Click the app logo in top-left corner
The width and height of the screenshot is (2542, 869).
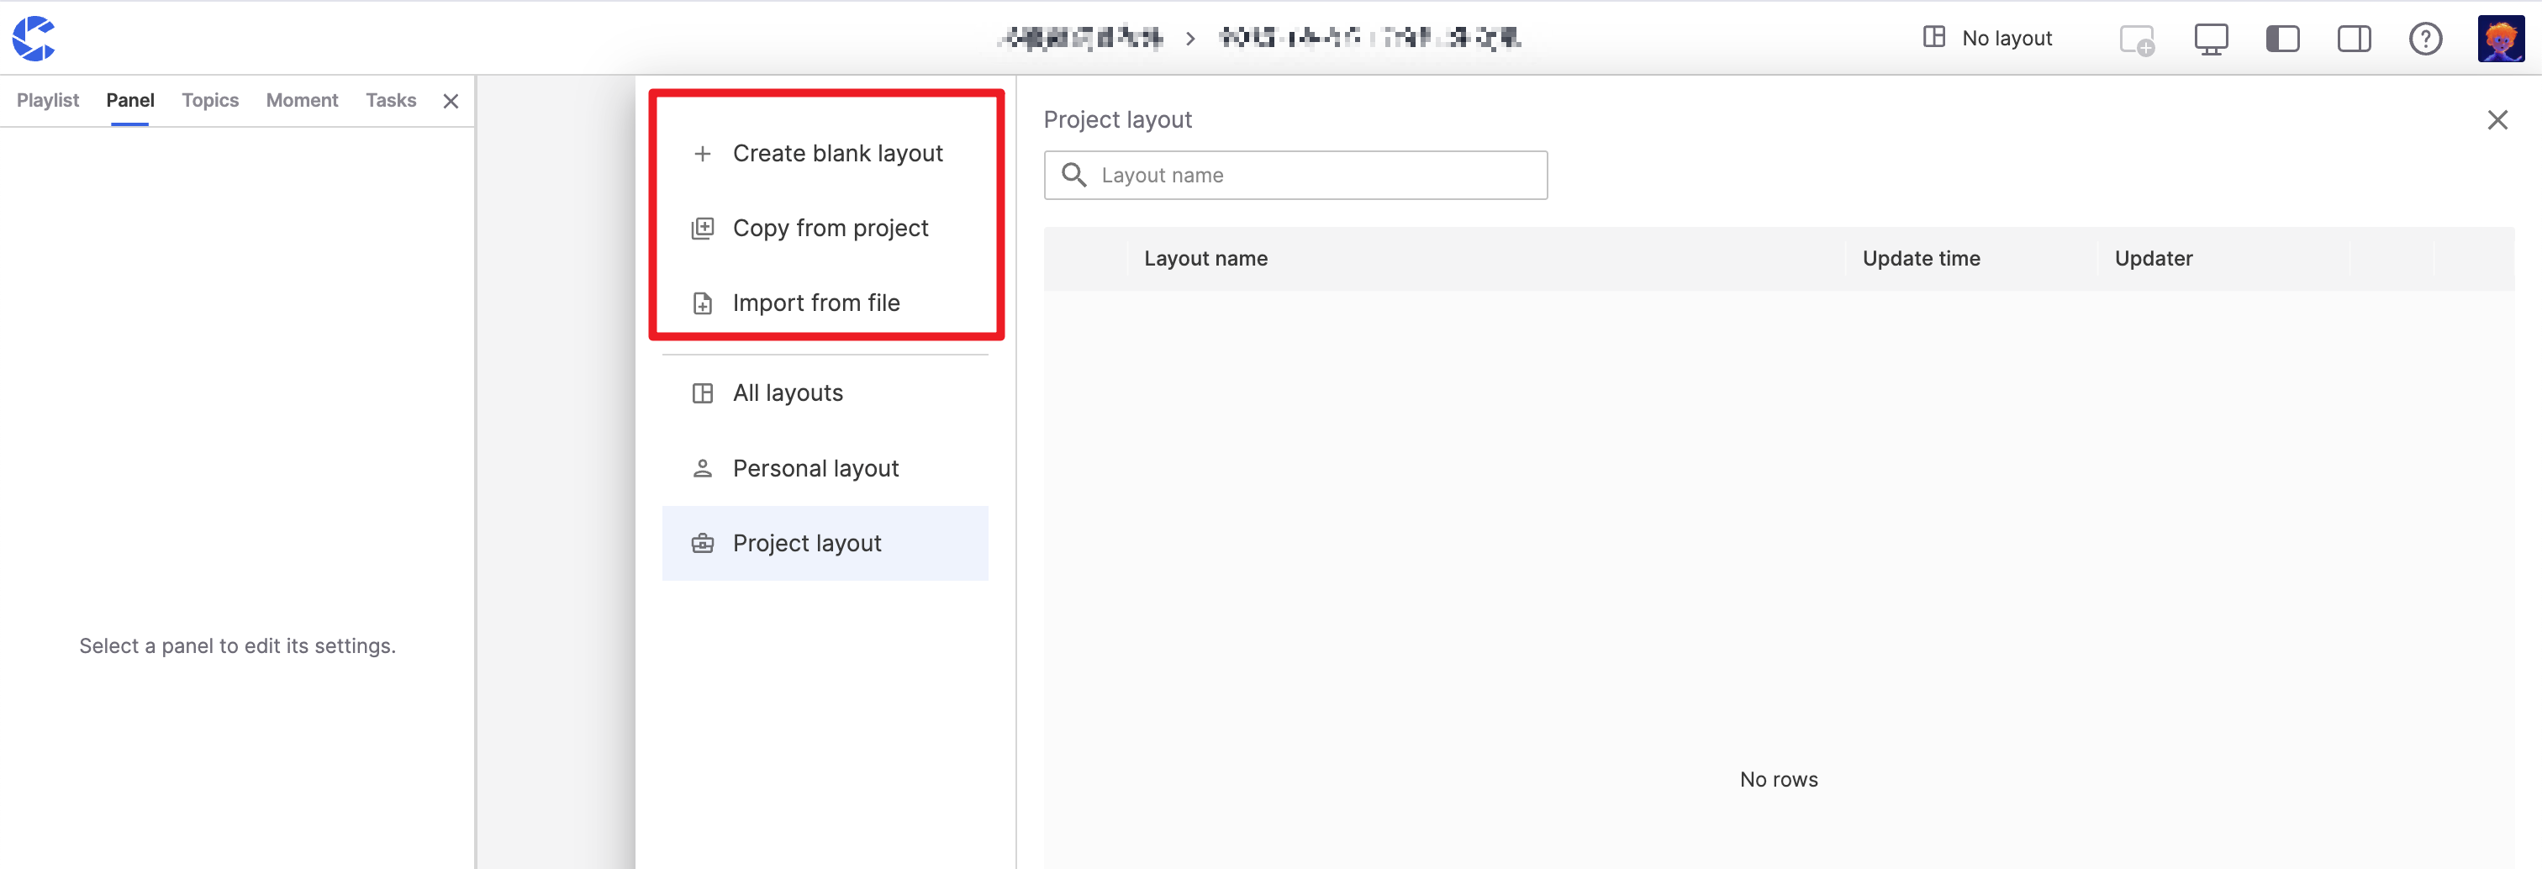tap(34, 39)
